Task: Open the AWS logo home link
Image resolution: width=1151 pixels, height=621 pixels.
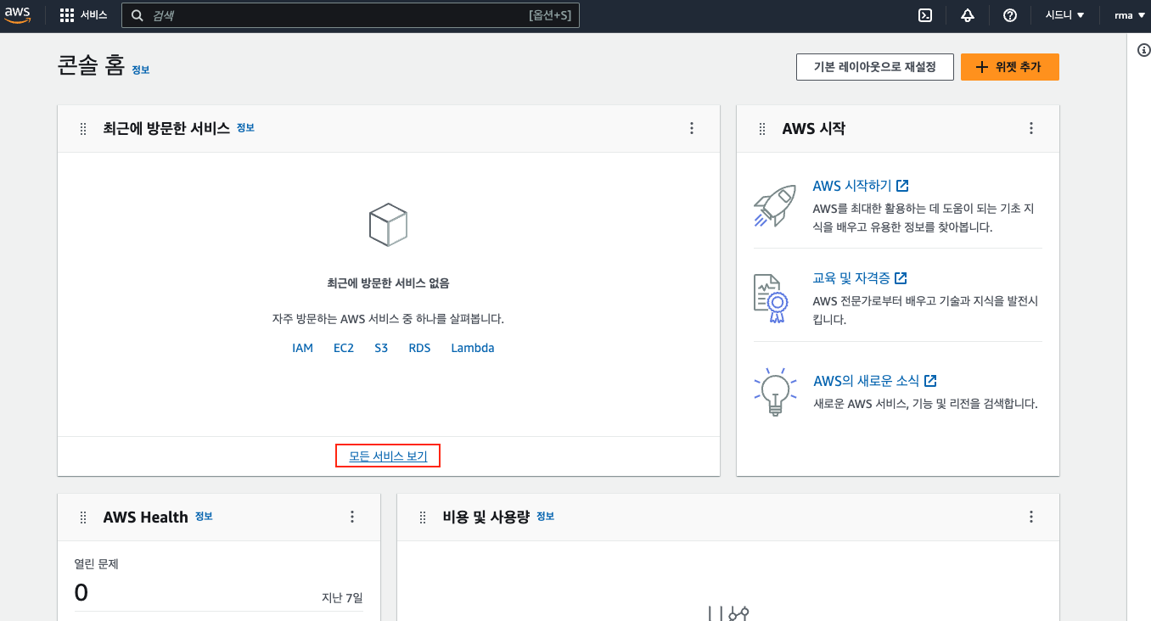Action: point(17,15)
